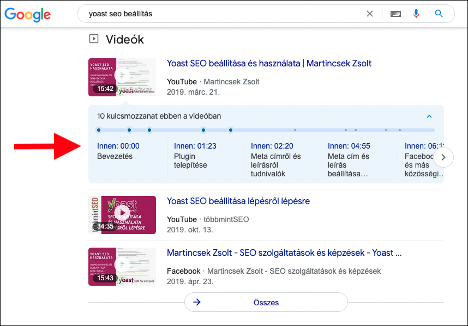Image resolution: width=468 pixels, height=326 pixels.
Task: Click the arrow icon in Összes button
Action: coord(197,302)
